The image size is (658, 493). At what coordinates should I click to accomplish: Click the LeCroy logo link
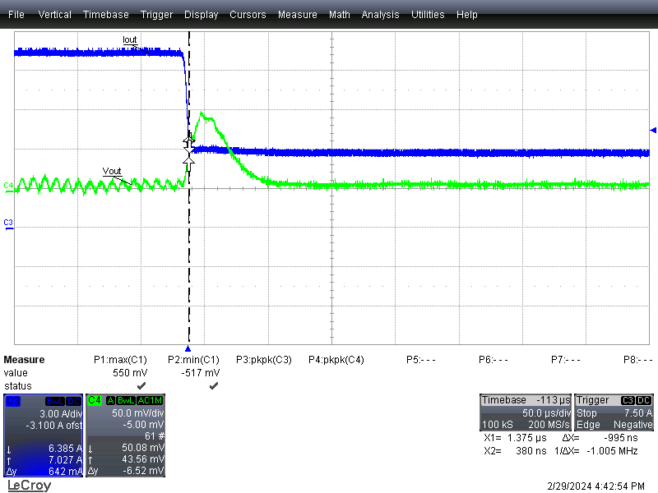pyautogui.click(x=29, y=485)
